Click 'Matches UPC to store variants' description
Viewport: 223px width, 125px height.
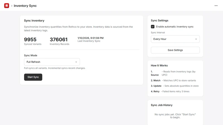179,81
